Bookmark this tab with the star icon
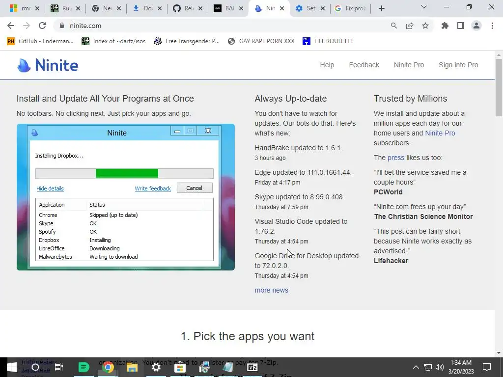503x377 pixels. (x=425, y=26)
